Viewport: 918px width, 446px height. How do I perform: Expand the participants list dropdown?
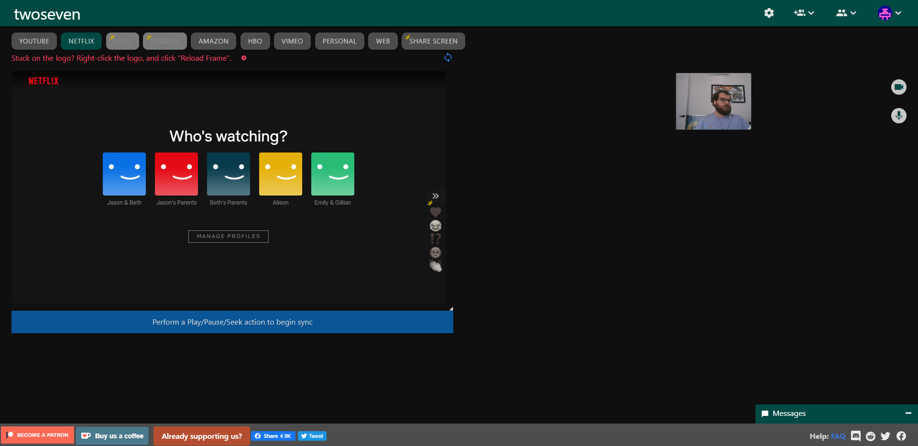click(846, 13)
